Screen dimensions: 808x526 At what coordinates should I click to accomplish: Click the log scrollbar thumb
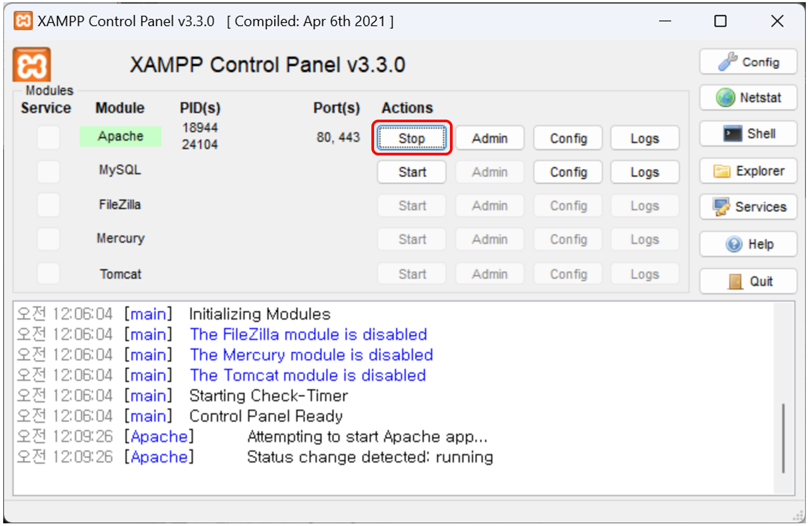pyautogui.click(x=783, y=438)
